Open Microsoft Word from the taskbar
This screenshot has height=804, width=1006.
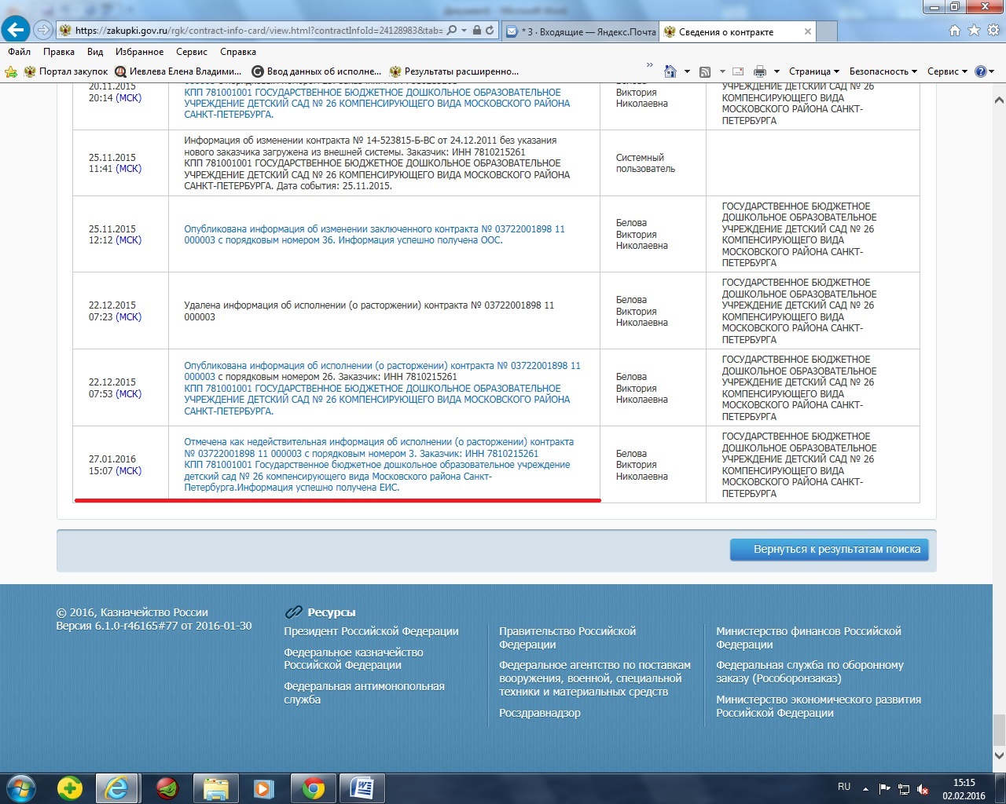(362, 788)
